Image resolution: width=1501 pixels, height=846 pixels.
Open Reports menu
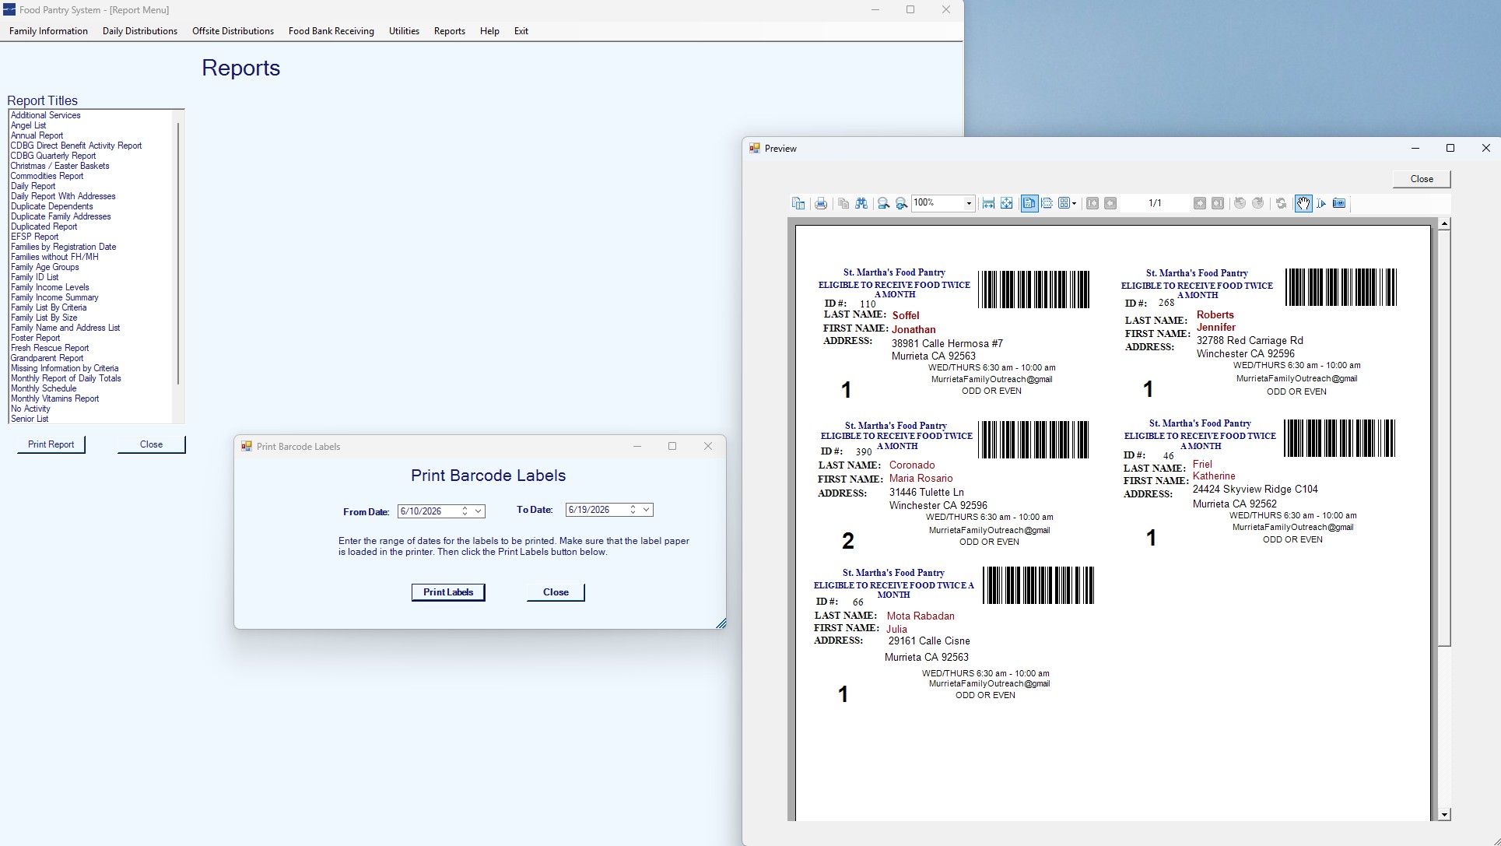tap(450, 31)
